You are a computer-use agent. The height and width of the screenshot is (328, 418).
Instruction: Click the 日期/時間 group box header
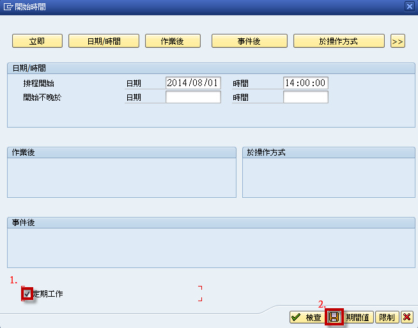[x=211, y=68]
